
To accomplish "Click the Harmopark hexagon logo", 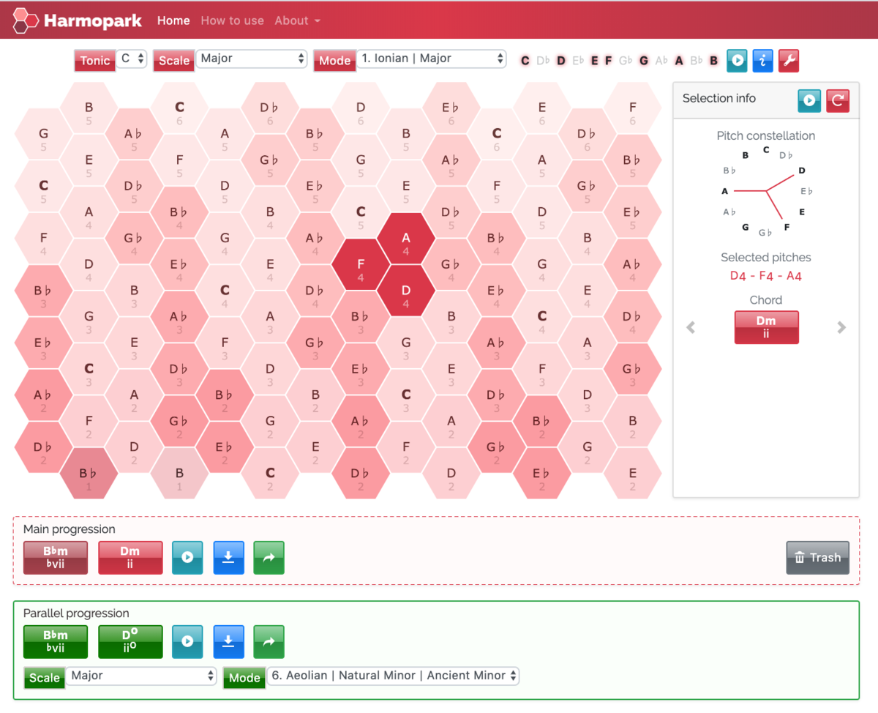I will coord(26,20).
